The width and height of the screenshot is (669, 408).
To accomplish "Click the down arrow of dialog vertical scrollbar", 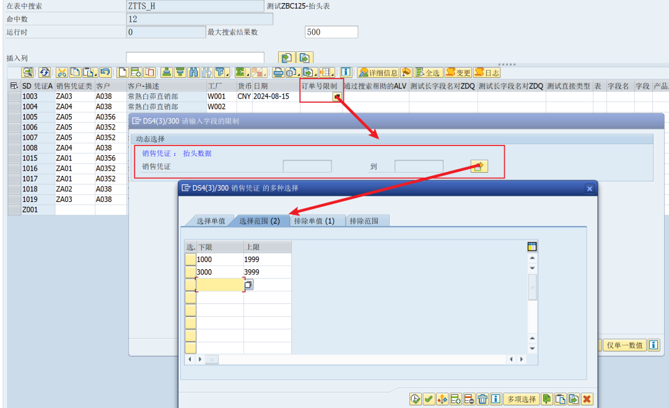I will tap(532, 349).
